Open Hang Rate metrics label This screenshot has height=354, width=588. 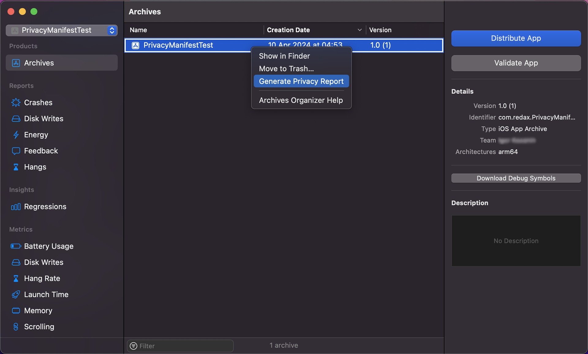coord(42,278)
